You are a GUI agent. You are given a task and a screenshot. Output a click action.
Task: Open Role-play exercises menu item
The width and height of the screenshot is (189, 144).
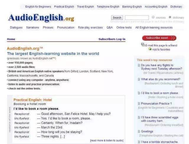click(x=90, y=27)
